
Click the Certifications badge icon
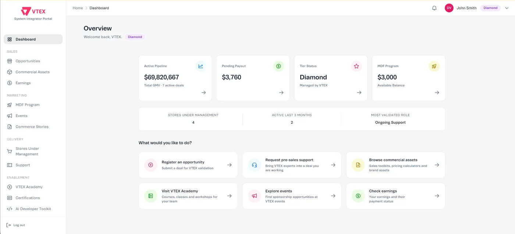[10, 198]
